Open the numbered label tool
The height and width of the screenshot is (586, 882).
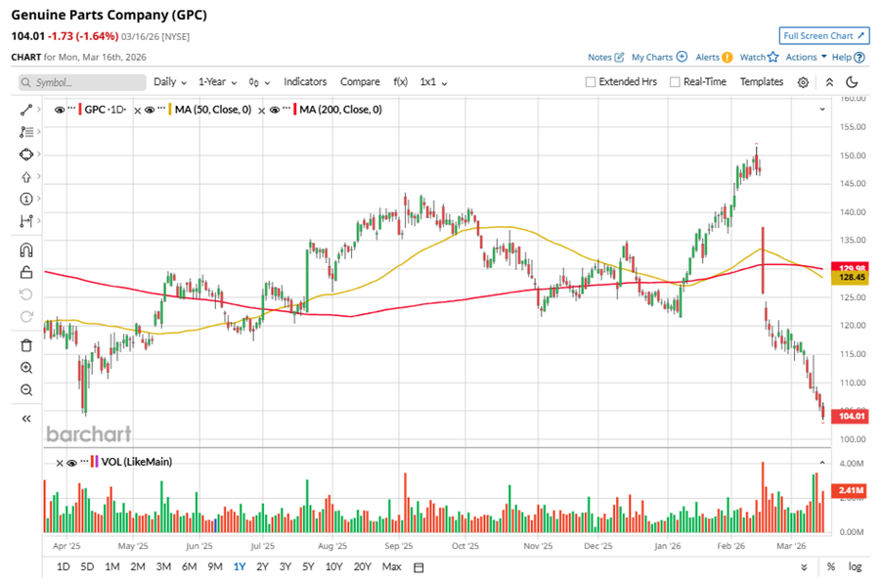click(25, 199)
